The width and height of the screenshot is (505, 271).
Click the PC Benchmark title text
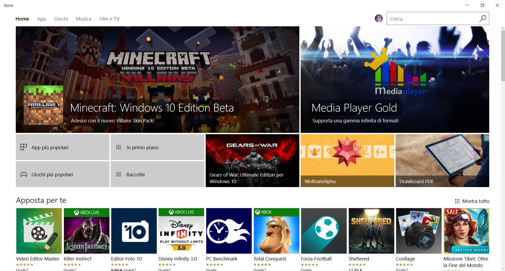(222, 259)
